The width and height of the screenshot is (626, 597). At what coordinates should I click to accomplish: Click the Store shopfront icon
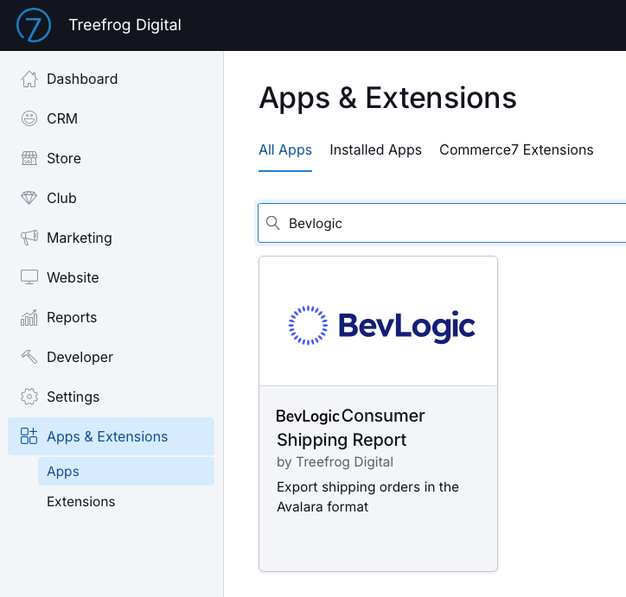tap(29, 158)
